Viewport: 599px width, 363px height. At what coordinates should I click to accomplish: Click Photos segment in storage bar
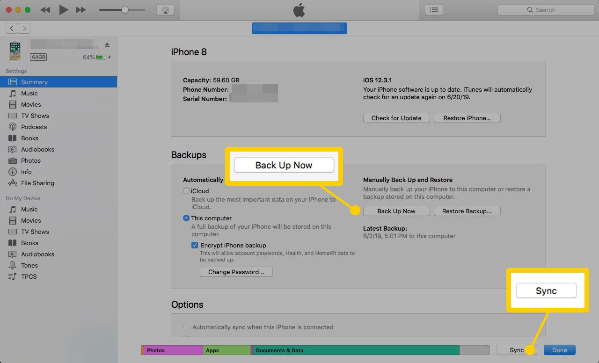coord(173,350)
